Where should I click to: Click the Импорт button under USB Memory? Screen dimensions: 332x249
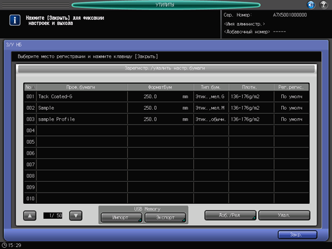[x=121, y=218]
